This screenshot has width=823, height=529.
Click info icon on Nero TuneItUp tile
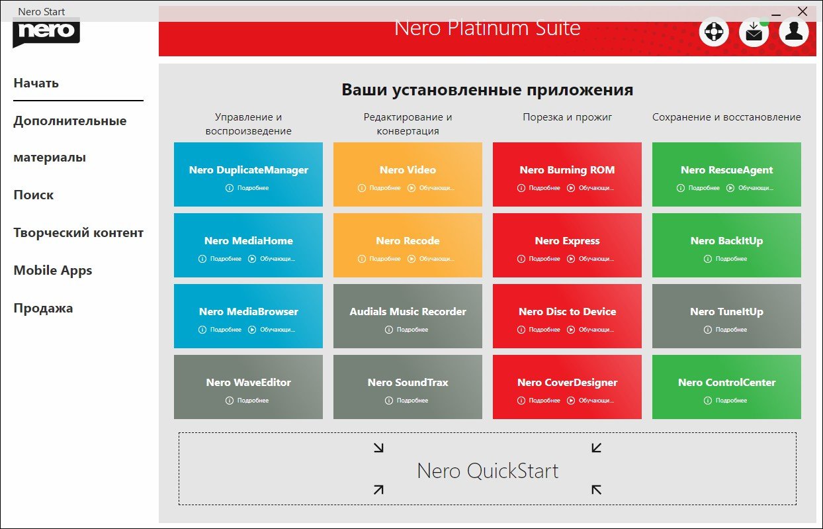(x=708, y=330)
